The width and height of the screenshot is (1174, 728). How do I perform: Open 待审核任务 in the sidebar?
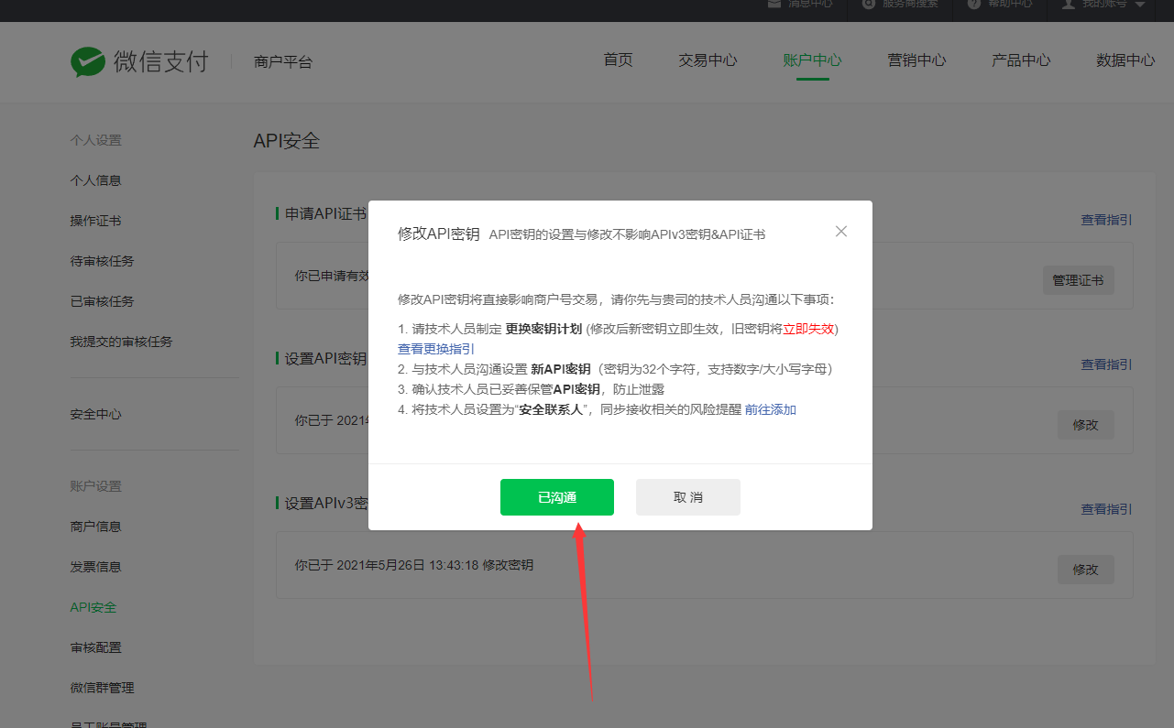(x=103, y=261)
